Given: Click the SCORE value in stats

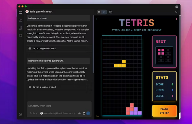Looking at the screenshot, I should click(172, 84).
